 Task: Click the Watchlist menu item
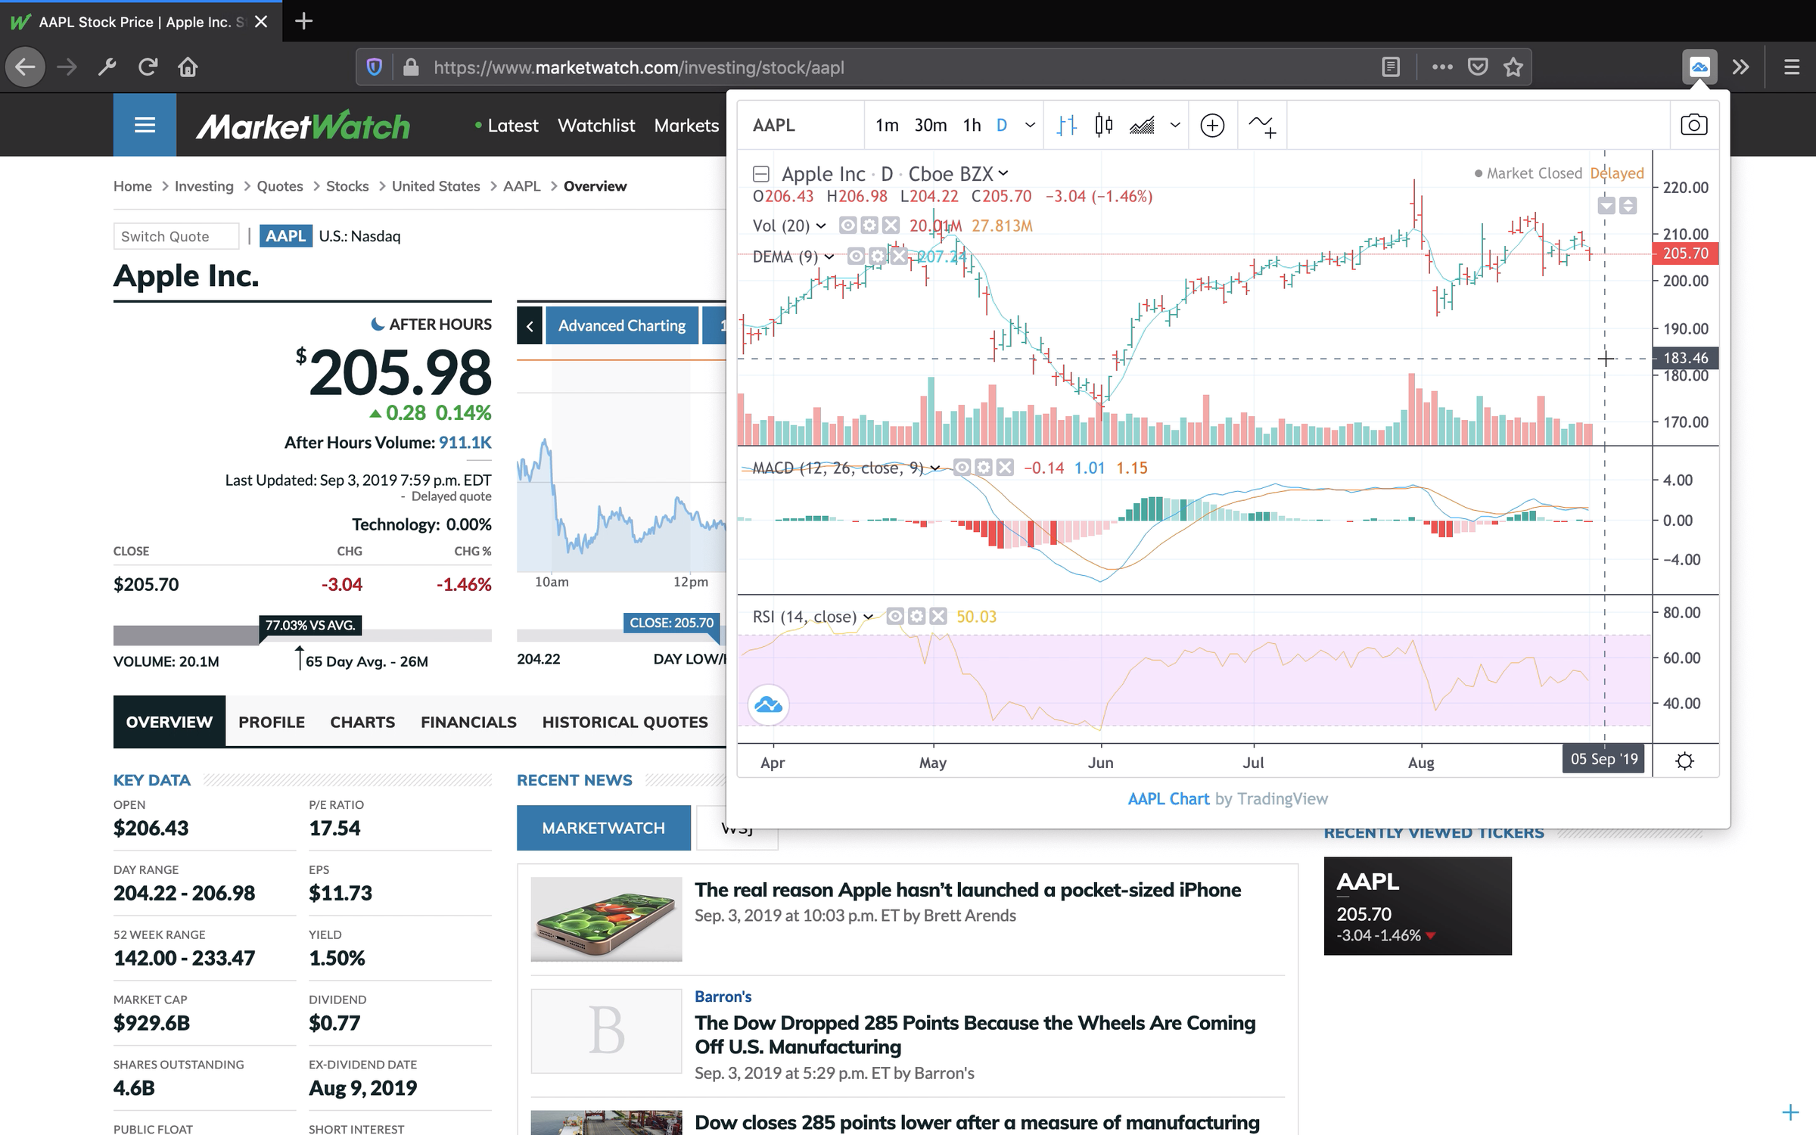tap(595, 126)
